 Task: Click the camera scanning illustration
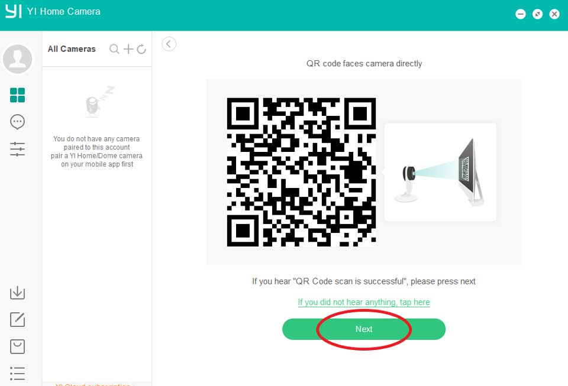click(x=440, y=172)
